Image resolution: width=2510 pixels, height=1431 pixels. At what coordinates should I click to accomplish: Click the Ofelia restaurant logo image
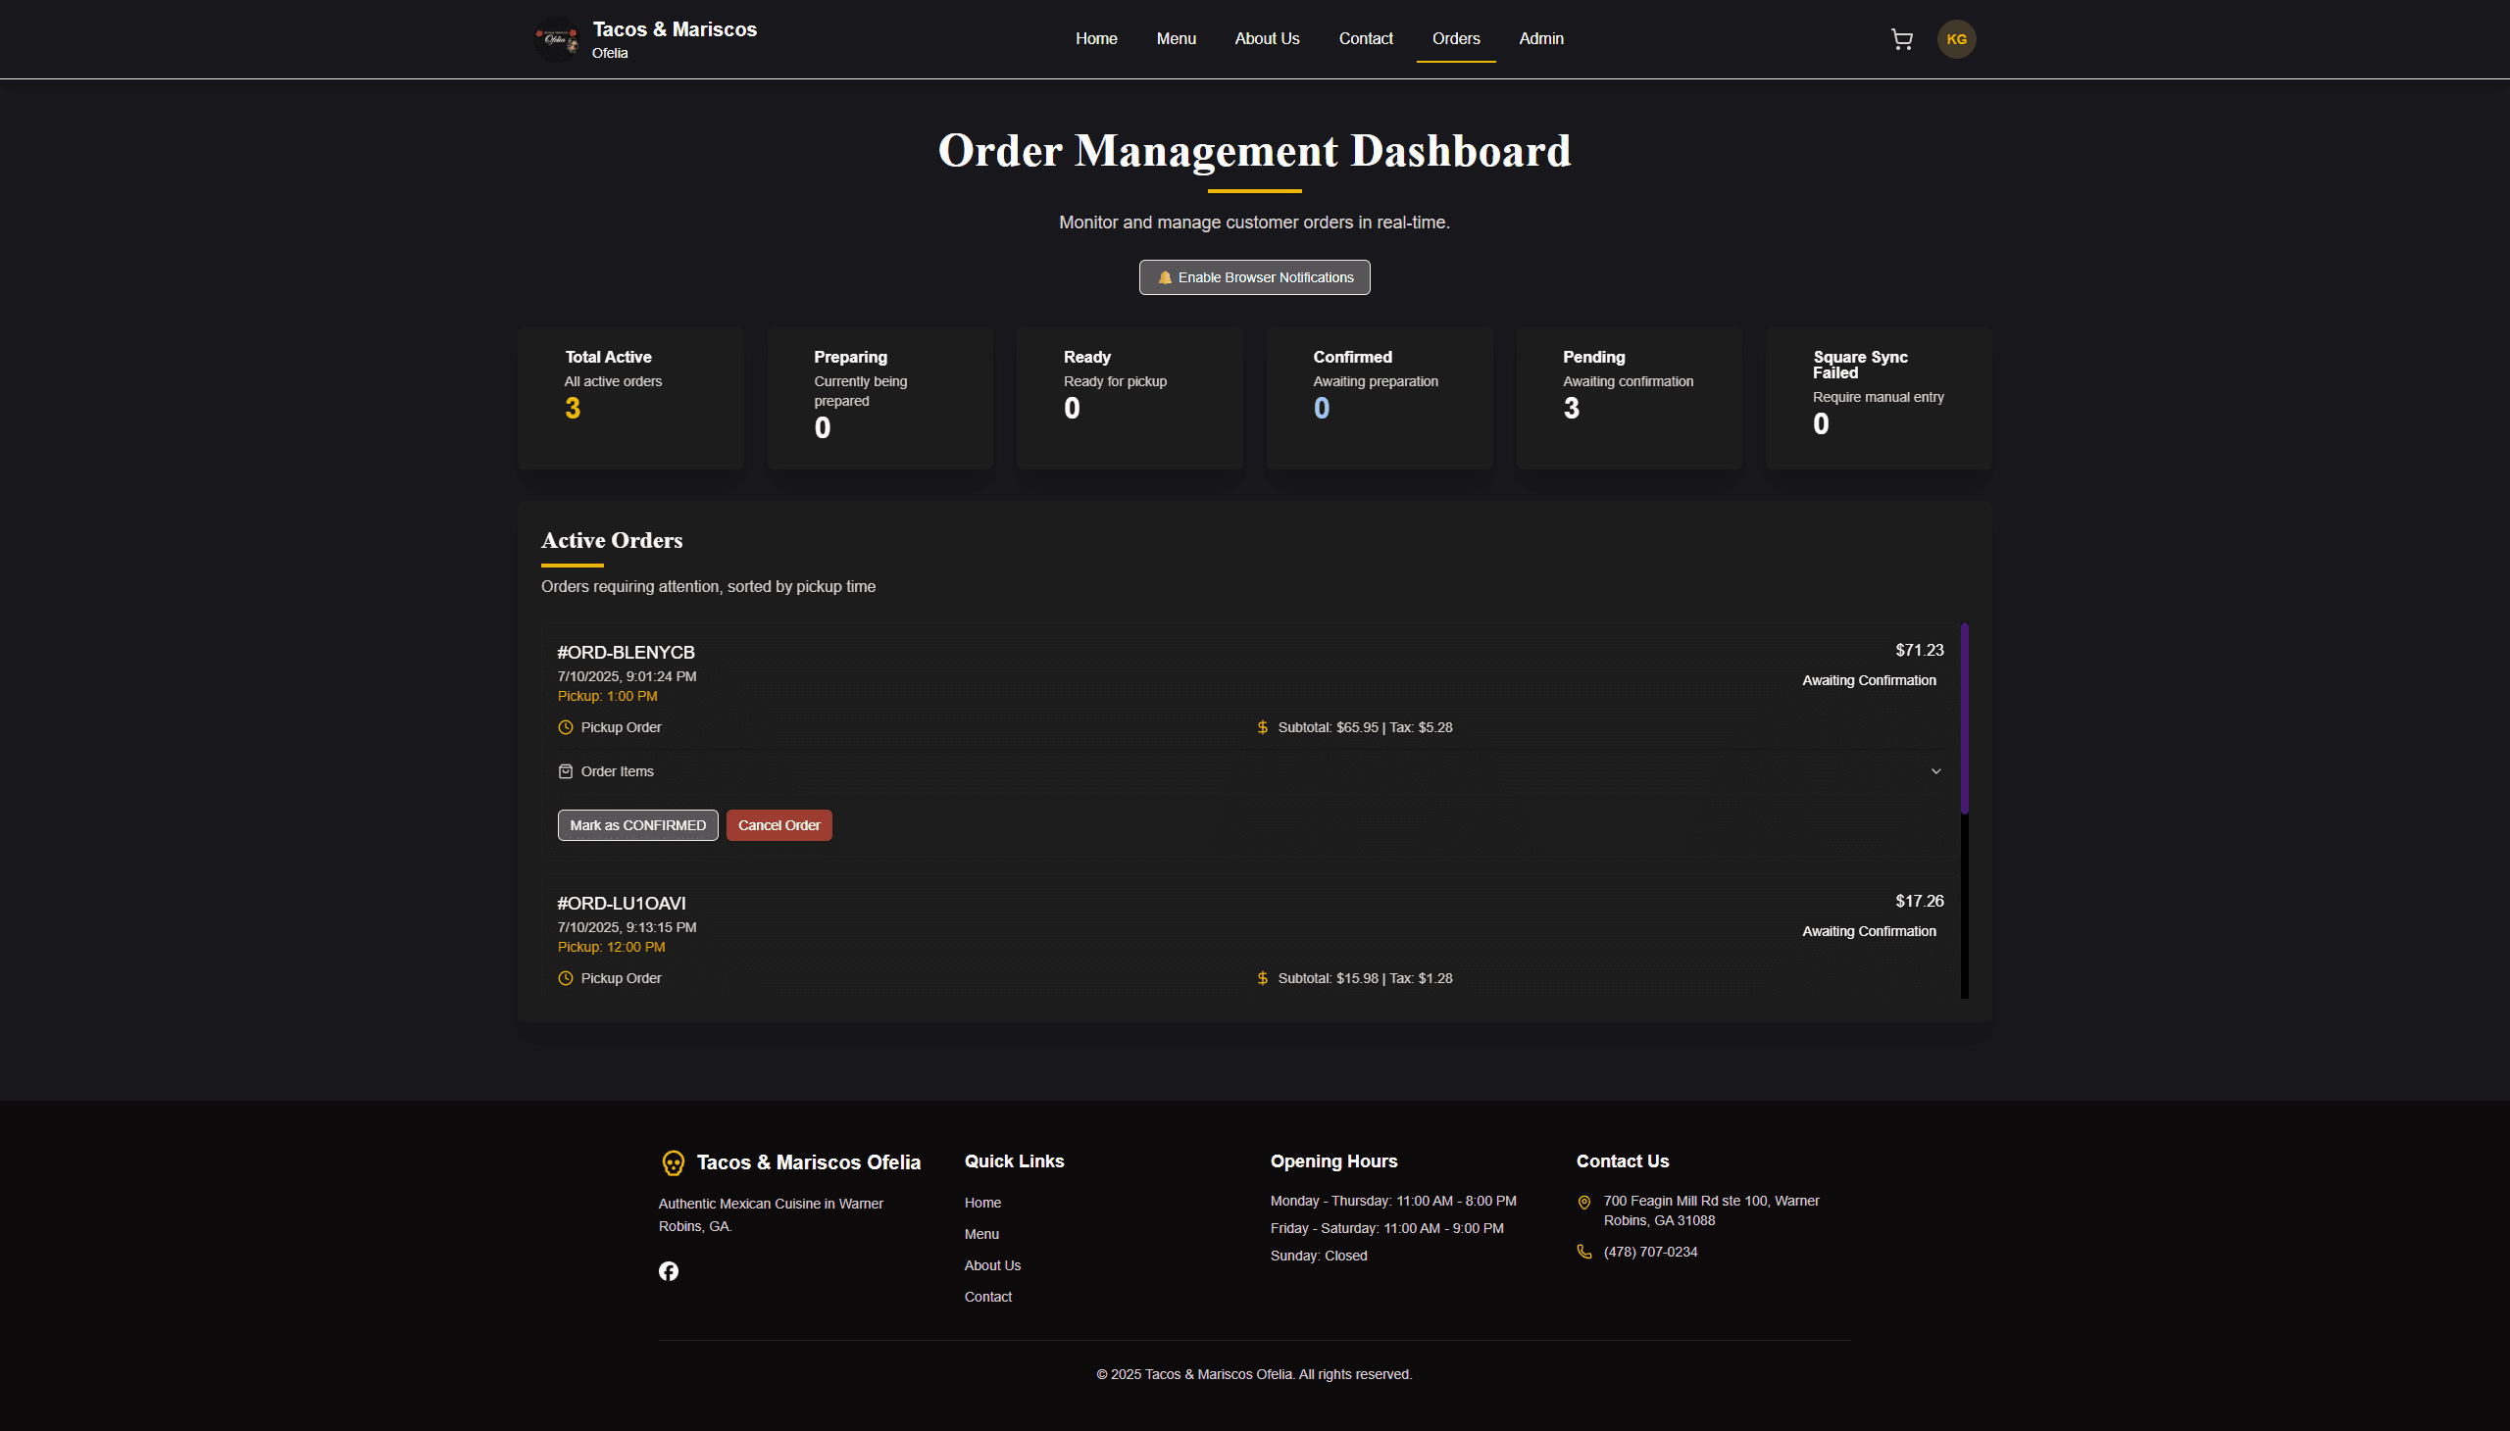point(557,39)
